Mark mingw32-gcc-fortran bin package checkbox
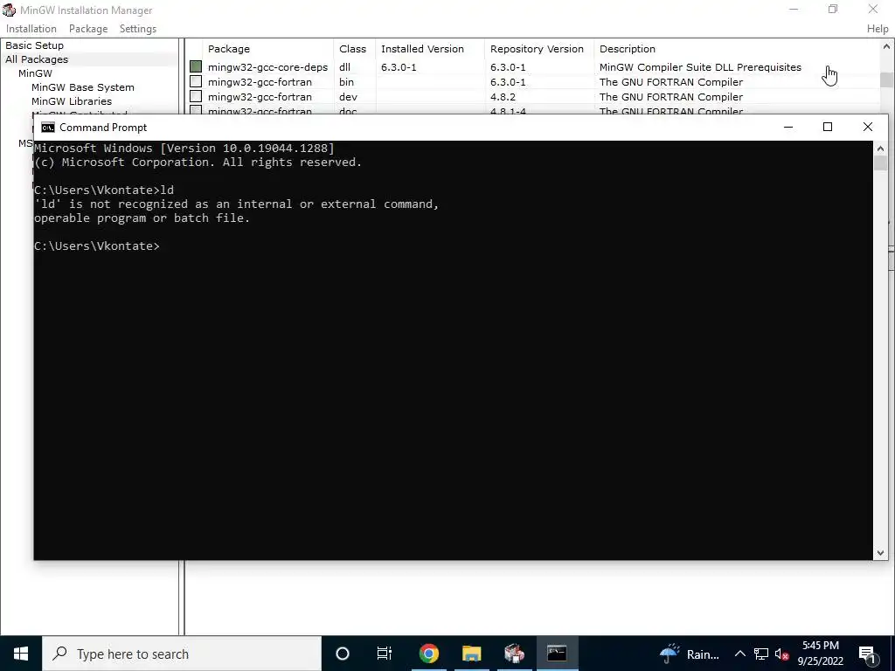 [x=196, y=81]
